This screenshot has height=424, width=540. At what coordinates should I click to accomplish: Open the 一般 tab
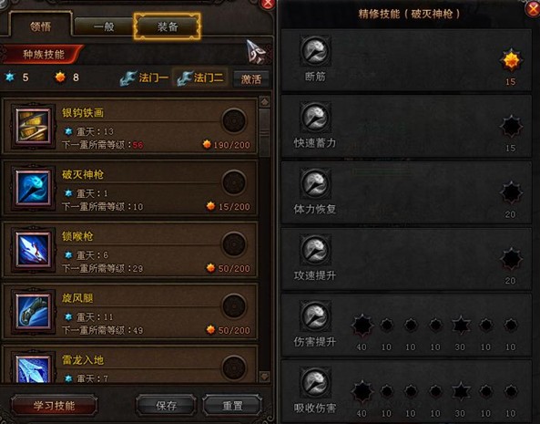[x=104, y=26]
